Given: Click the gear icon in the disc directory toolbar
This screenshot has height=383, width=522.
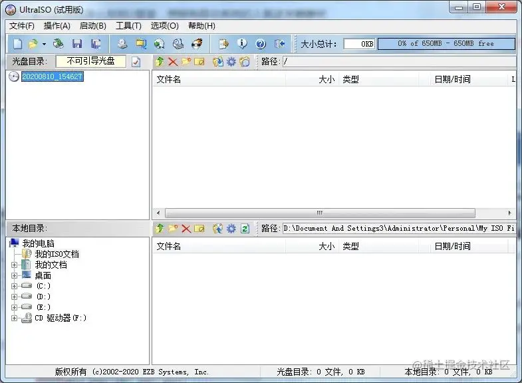Looking at the screenshot, I should point(231,62).
